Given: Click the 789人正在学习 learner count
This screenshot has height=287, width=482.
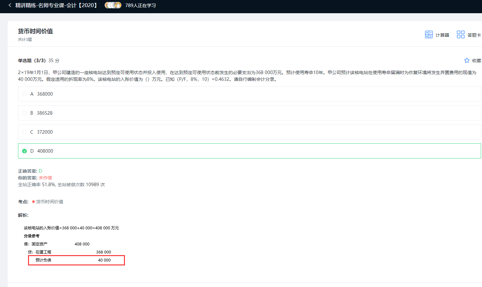Looking at the screenshot, I should coord(140,5).
